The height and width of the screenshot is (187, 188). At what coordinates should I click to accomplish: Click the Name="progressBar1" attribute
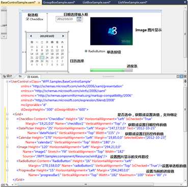point(45,175)
